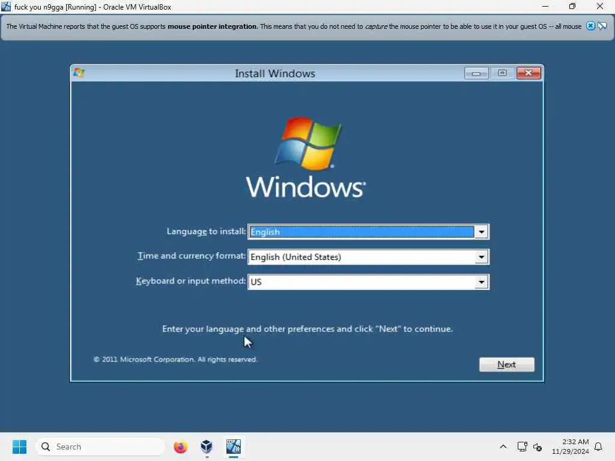The width and height of the screenshot is (615, 461).
Task: Click the running VM taskbar icon
Action: click(234, 447)
